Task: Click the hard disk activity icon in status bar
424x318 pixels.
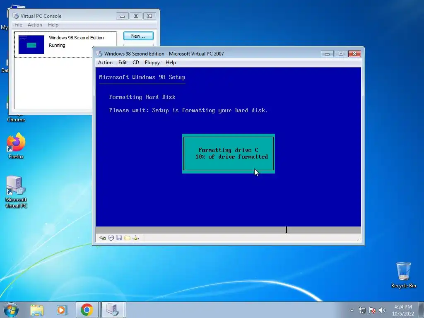Action: [103, 238]
